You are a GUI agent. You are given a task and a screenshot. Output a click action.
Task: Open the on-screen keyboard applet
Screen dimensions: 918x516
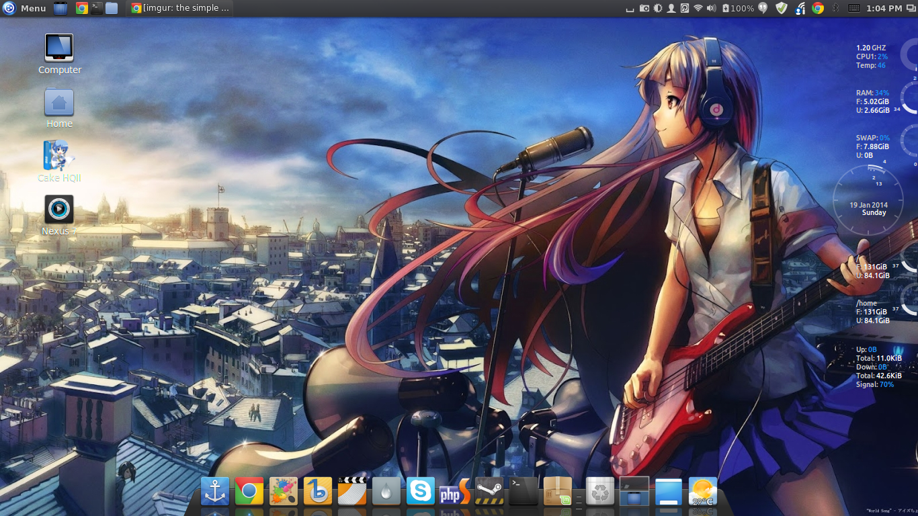point(854,8)
